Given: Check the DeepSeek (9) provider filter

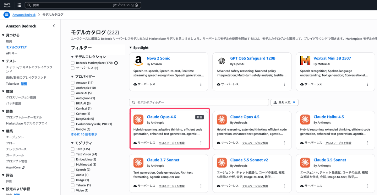Looking at the screenshot, I should 73,119.
